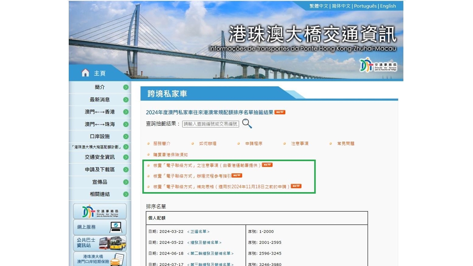This screenshot has width=473, height=266.
Task: Open the 最新消息 sidebar menu item
Action: coord(100,100)
